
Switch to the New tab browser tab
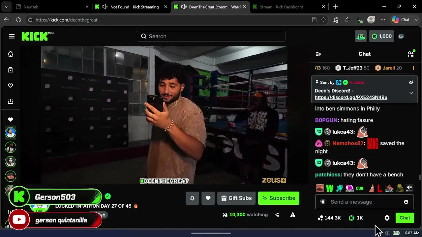pyautogui.click(x=52, y=7)
